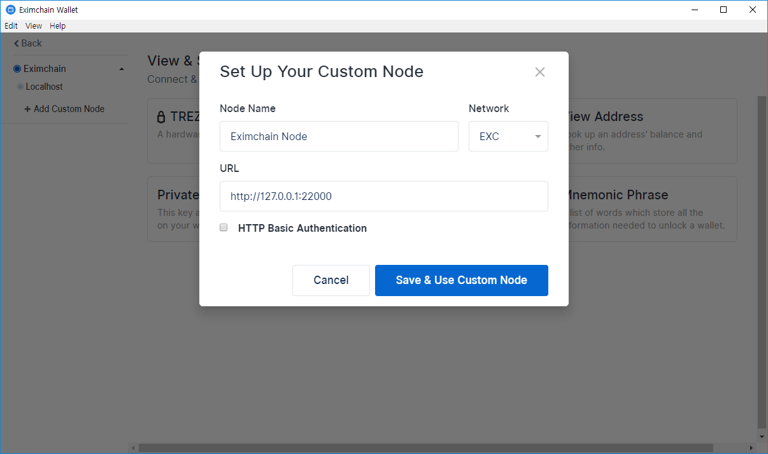Close the custom node dialog with X
Screen dimensions: 768x454
coord(540,72)
